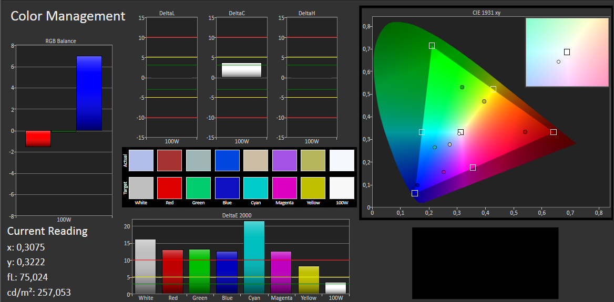Click the Target Green swatch
This screenshot has height=302, width=614.
pos(198,188)
